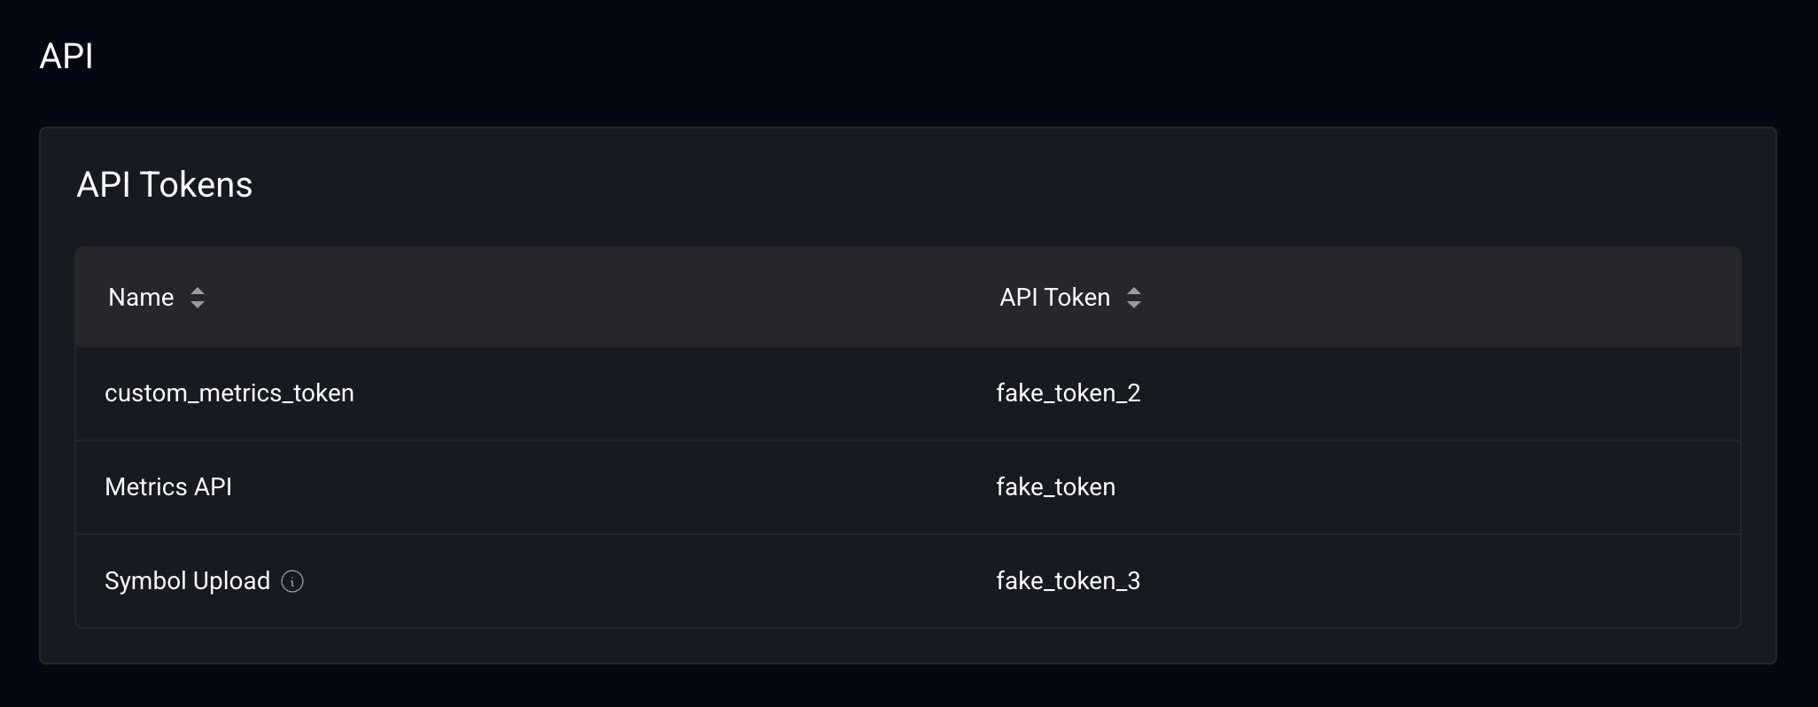Click the API page heading
This screenshot has width=1818, height=707.
tap(66, 56)
